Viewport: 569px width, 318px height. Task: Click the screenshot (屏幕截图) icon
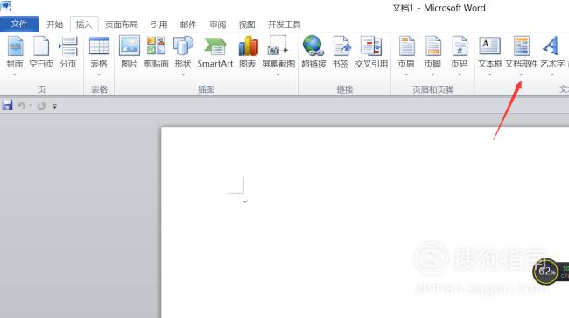pos(278,46)
